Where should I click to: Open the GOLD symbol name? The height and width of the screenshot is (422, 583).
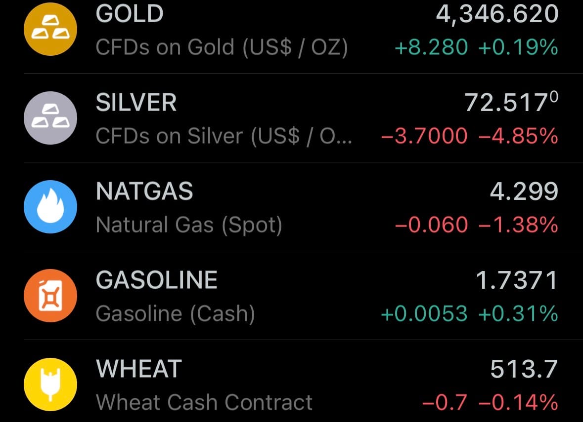[130, 14]
